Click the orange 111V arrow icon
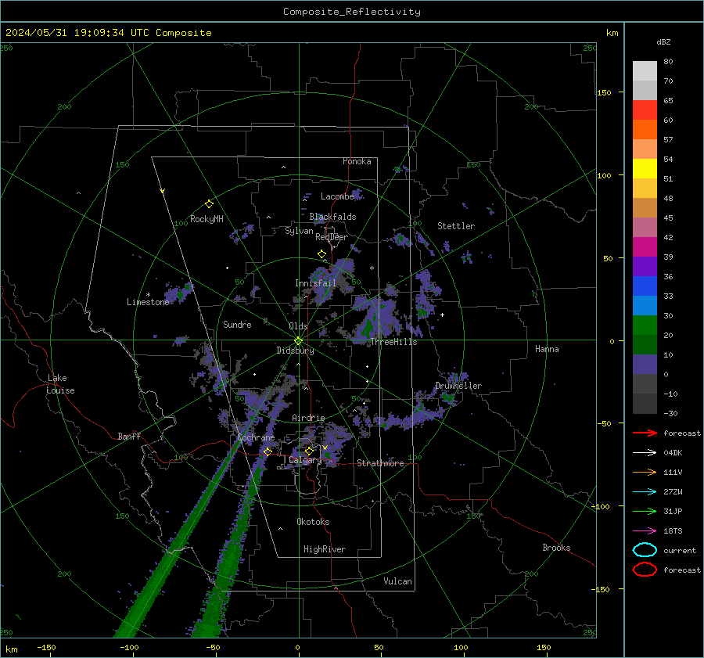This screenshot has height=658, width=704. (645, 472)
